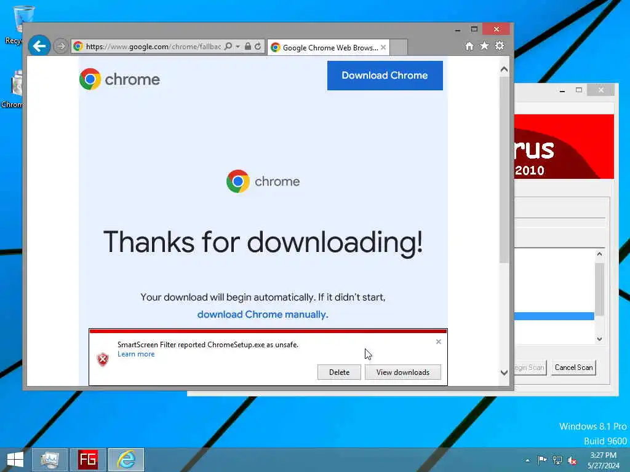630x472 pixels.
Task: Refresh the page with the reload icon
Action: (258, 46)
